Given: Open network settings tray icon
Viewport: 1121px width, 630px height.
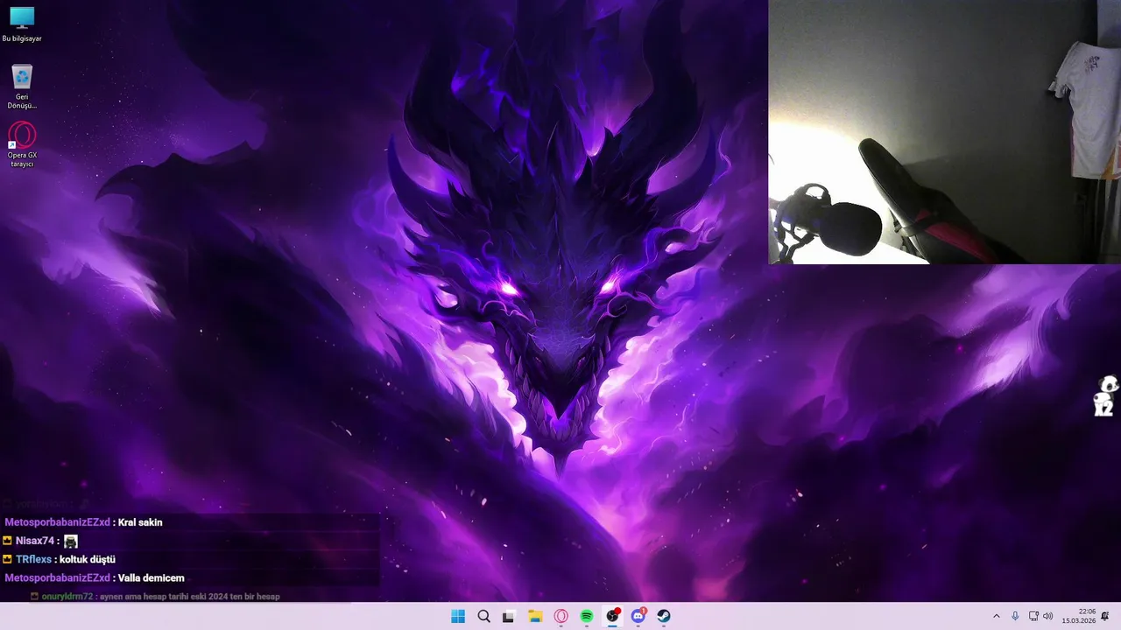Looking at the screenshot, I should pos(1033,616).
